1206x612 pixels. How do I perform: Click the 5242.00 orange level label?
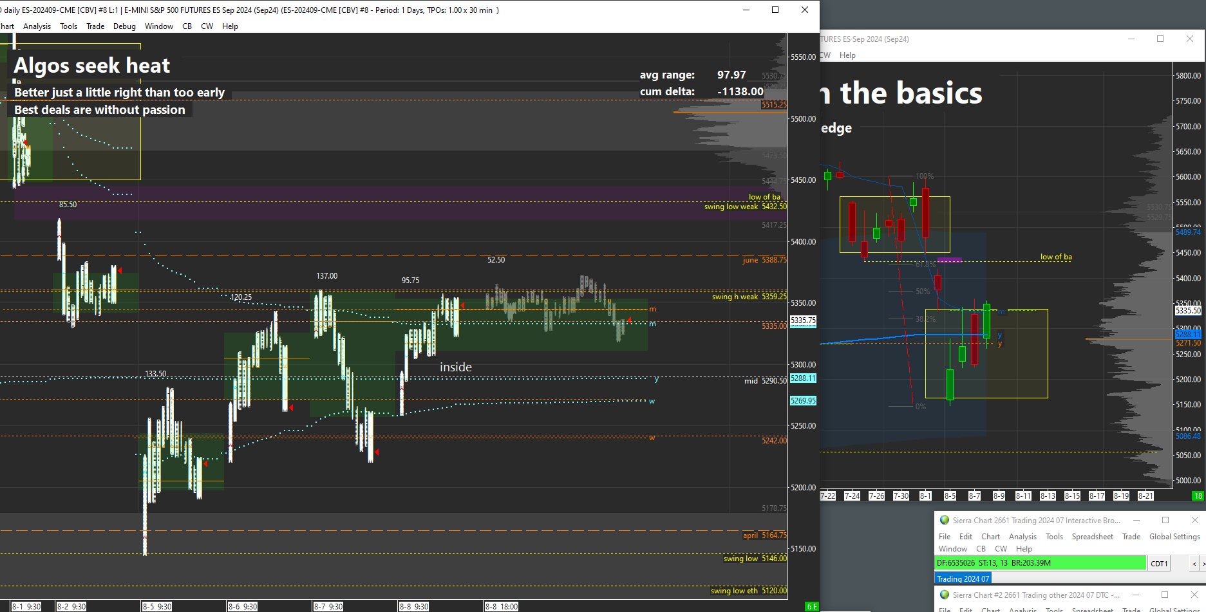pos(774,441)
